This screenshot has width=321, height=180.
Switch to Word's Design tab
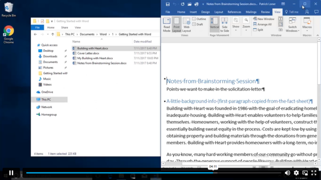point(205,12)
